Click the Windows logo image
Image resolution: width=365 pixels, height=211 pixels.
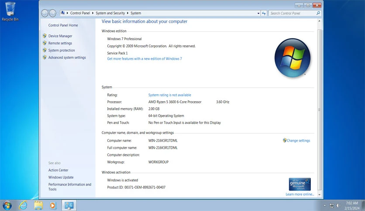pyautogui.click(x=293, y=58)
